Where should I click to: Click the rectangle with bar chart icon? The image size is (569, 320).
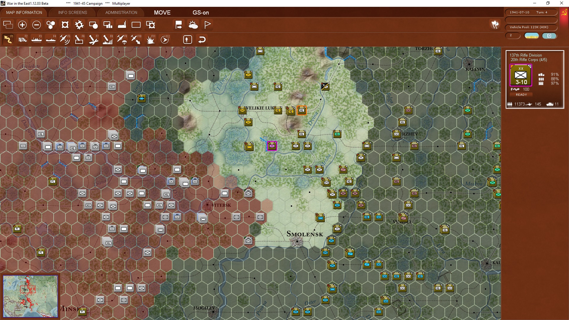[x=108, y=25]
